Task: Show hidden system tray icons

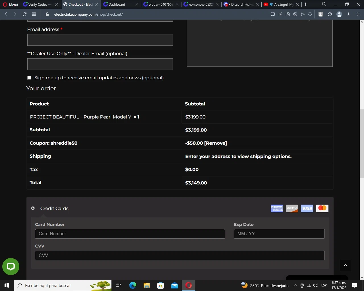Action: 295,285
